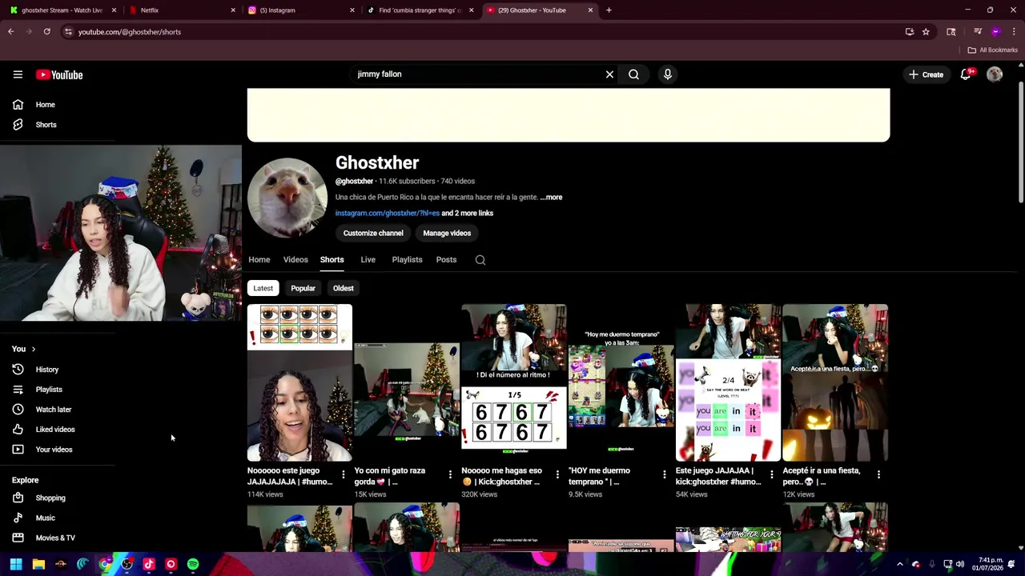Open Shorts in the sidebar
The image size is (1025, 576).
[46, 125]
